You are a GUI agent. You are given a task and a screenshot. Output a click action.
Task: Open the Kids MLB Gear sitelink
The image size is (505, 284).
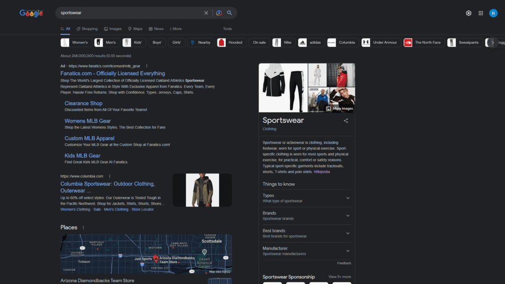point(82,156)
